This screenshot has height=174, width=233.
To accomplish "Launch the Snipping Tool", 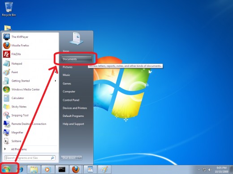I will [x=30, y=115].
